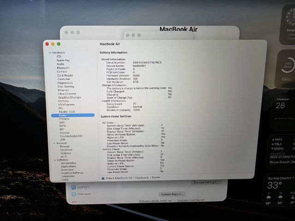Open the Storage hardware entry
This screenshot has width=295, height=221.
point(65,133)
